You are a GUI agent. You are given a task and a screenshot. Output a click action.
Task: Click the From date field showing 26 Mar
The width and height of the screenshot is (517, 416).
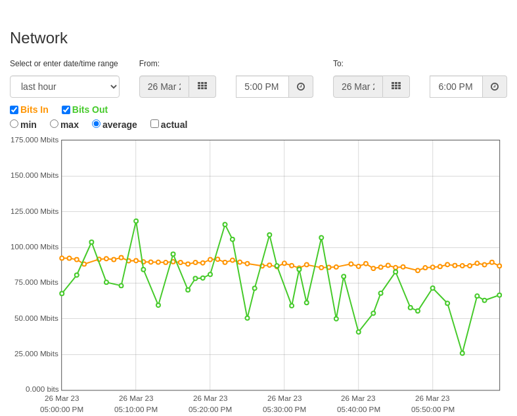click(x=164, y=87)
